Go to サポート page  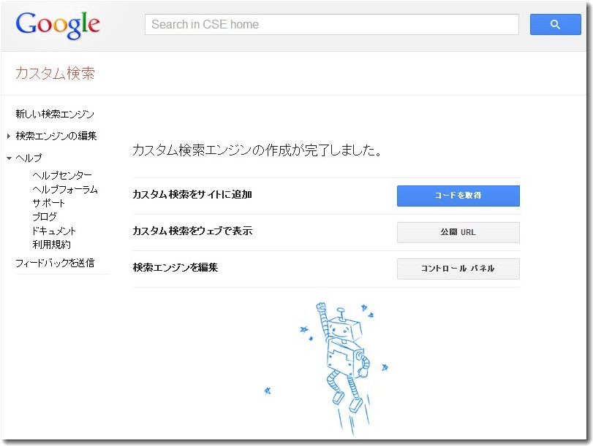48,204
